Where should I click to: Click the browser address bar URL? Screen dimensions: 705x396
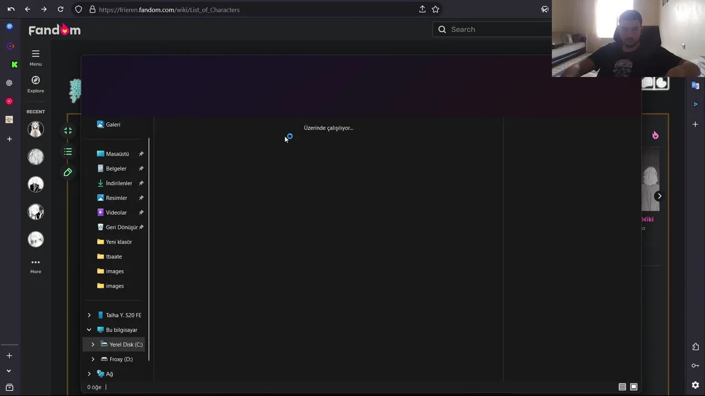coord(169,10)
